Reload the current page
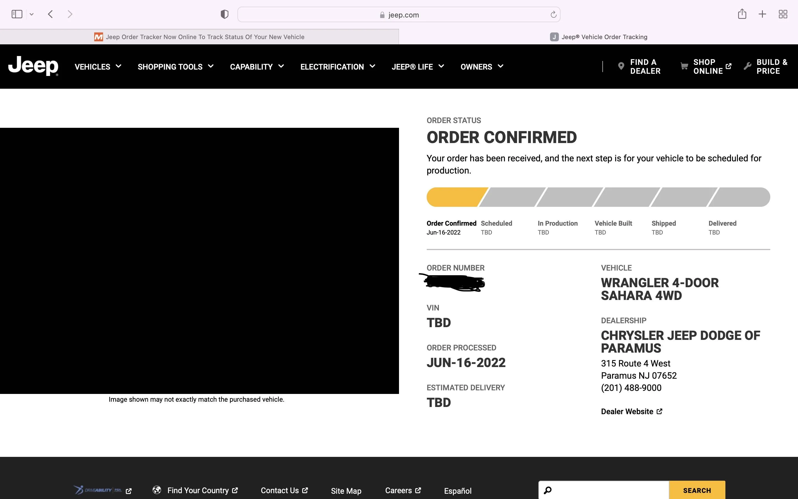Image resolution: width=798 pixels, height=499 pixels. point(553,14)
